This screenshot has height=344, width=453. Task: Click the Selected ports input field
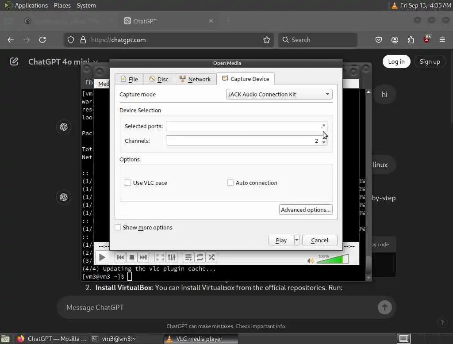[x=246, y=126]
